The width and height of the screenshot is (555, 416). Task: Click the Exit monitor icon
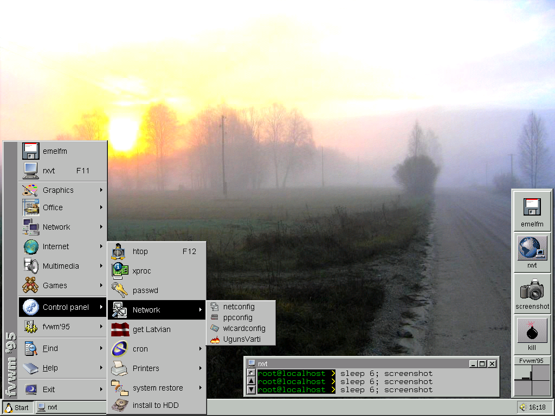(x=31, y=389)
